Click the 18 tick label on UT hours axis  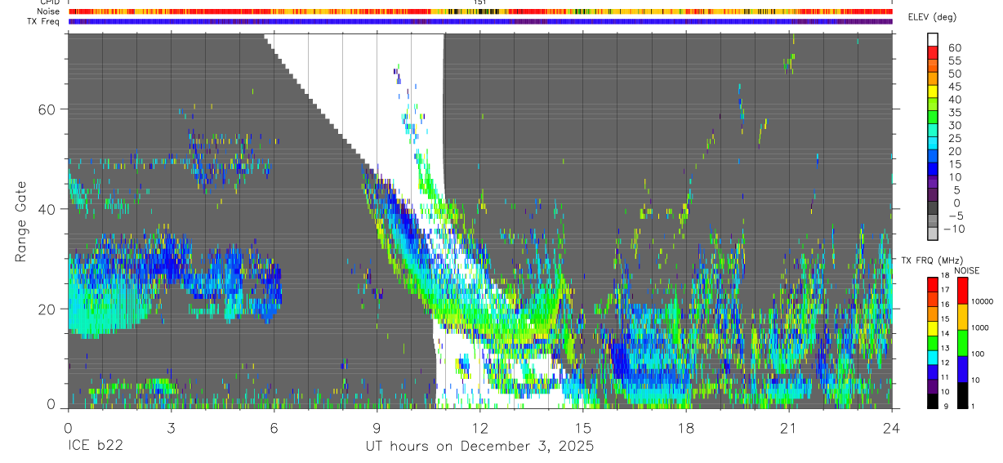click(x=685, y=429)
